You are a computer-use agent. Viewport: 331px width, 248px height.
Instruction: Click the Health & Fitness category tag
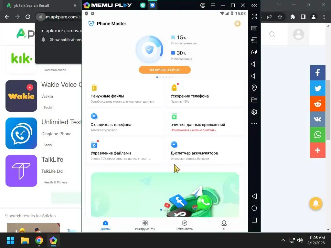pyautogui.click(x=55, y=182)
